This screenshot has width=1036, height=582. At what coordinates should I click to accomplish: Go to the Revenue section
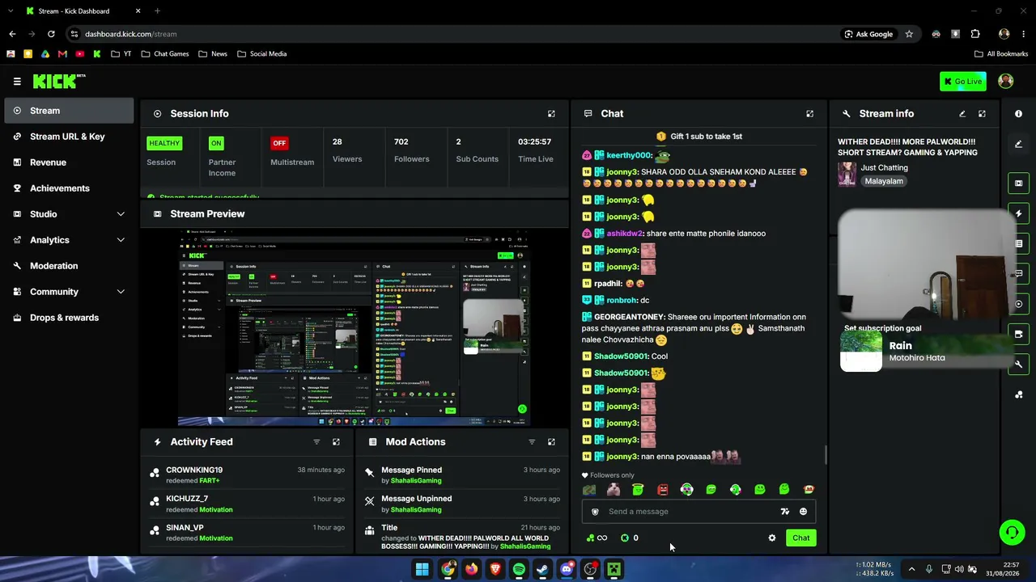click(68, 162)
